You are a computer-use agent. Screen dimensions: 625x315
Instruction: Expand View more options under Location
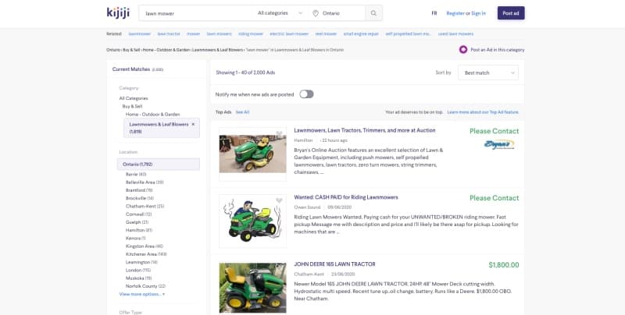141,294
